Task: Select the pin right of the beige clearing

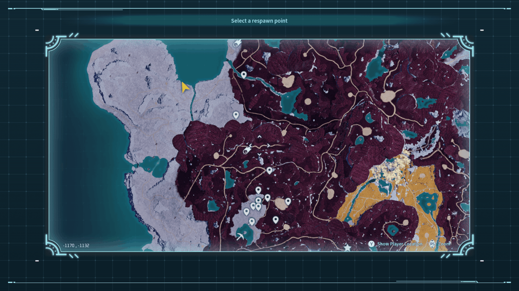Action: (288, 201)
